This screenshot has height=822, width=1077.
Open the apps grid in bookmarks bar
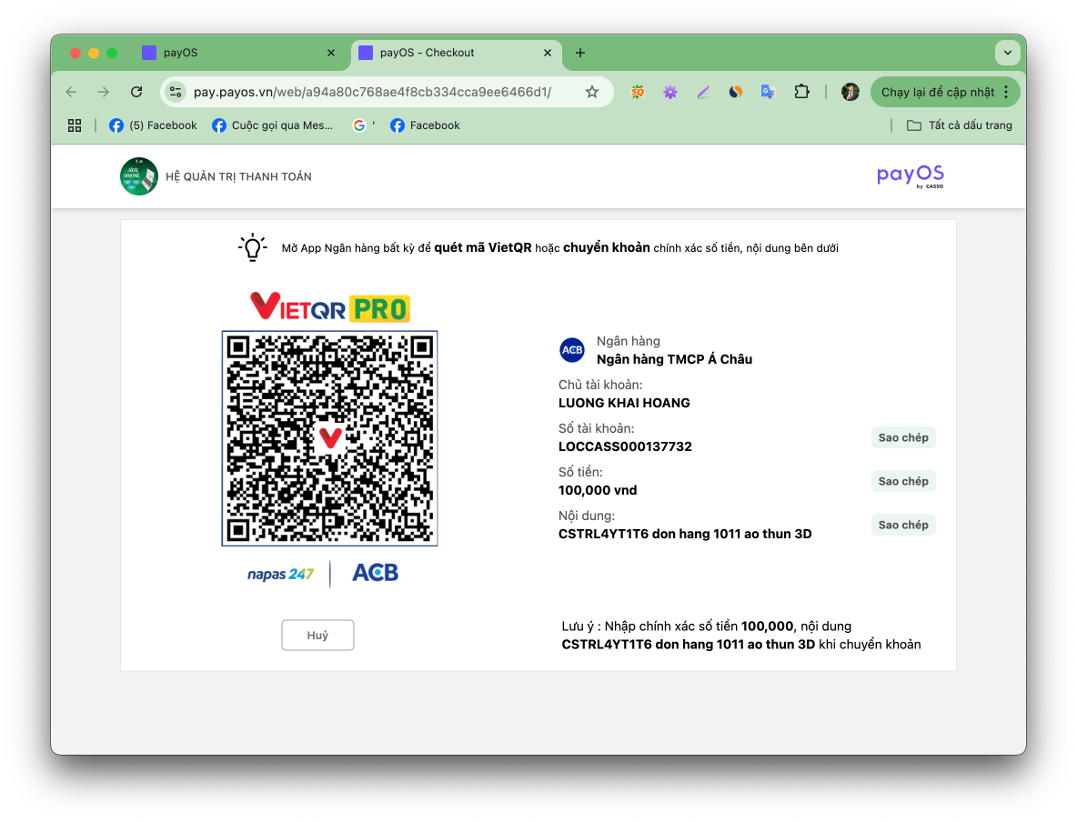click(75, 125)
